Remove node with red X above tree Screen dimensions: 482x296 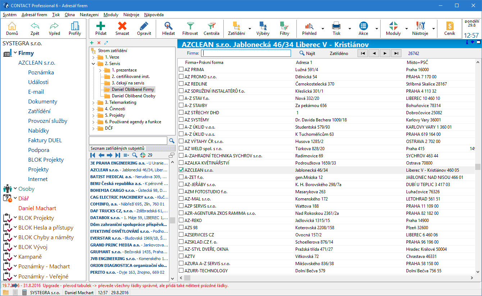(99, 43)
